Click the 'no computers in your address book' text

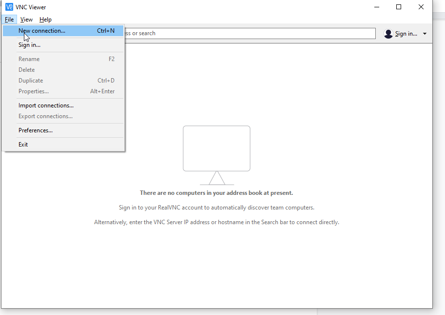(x=216, y=193)
